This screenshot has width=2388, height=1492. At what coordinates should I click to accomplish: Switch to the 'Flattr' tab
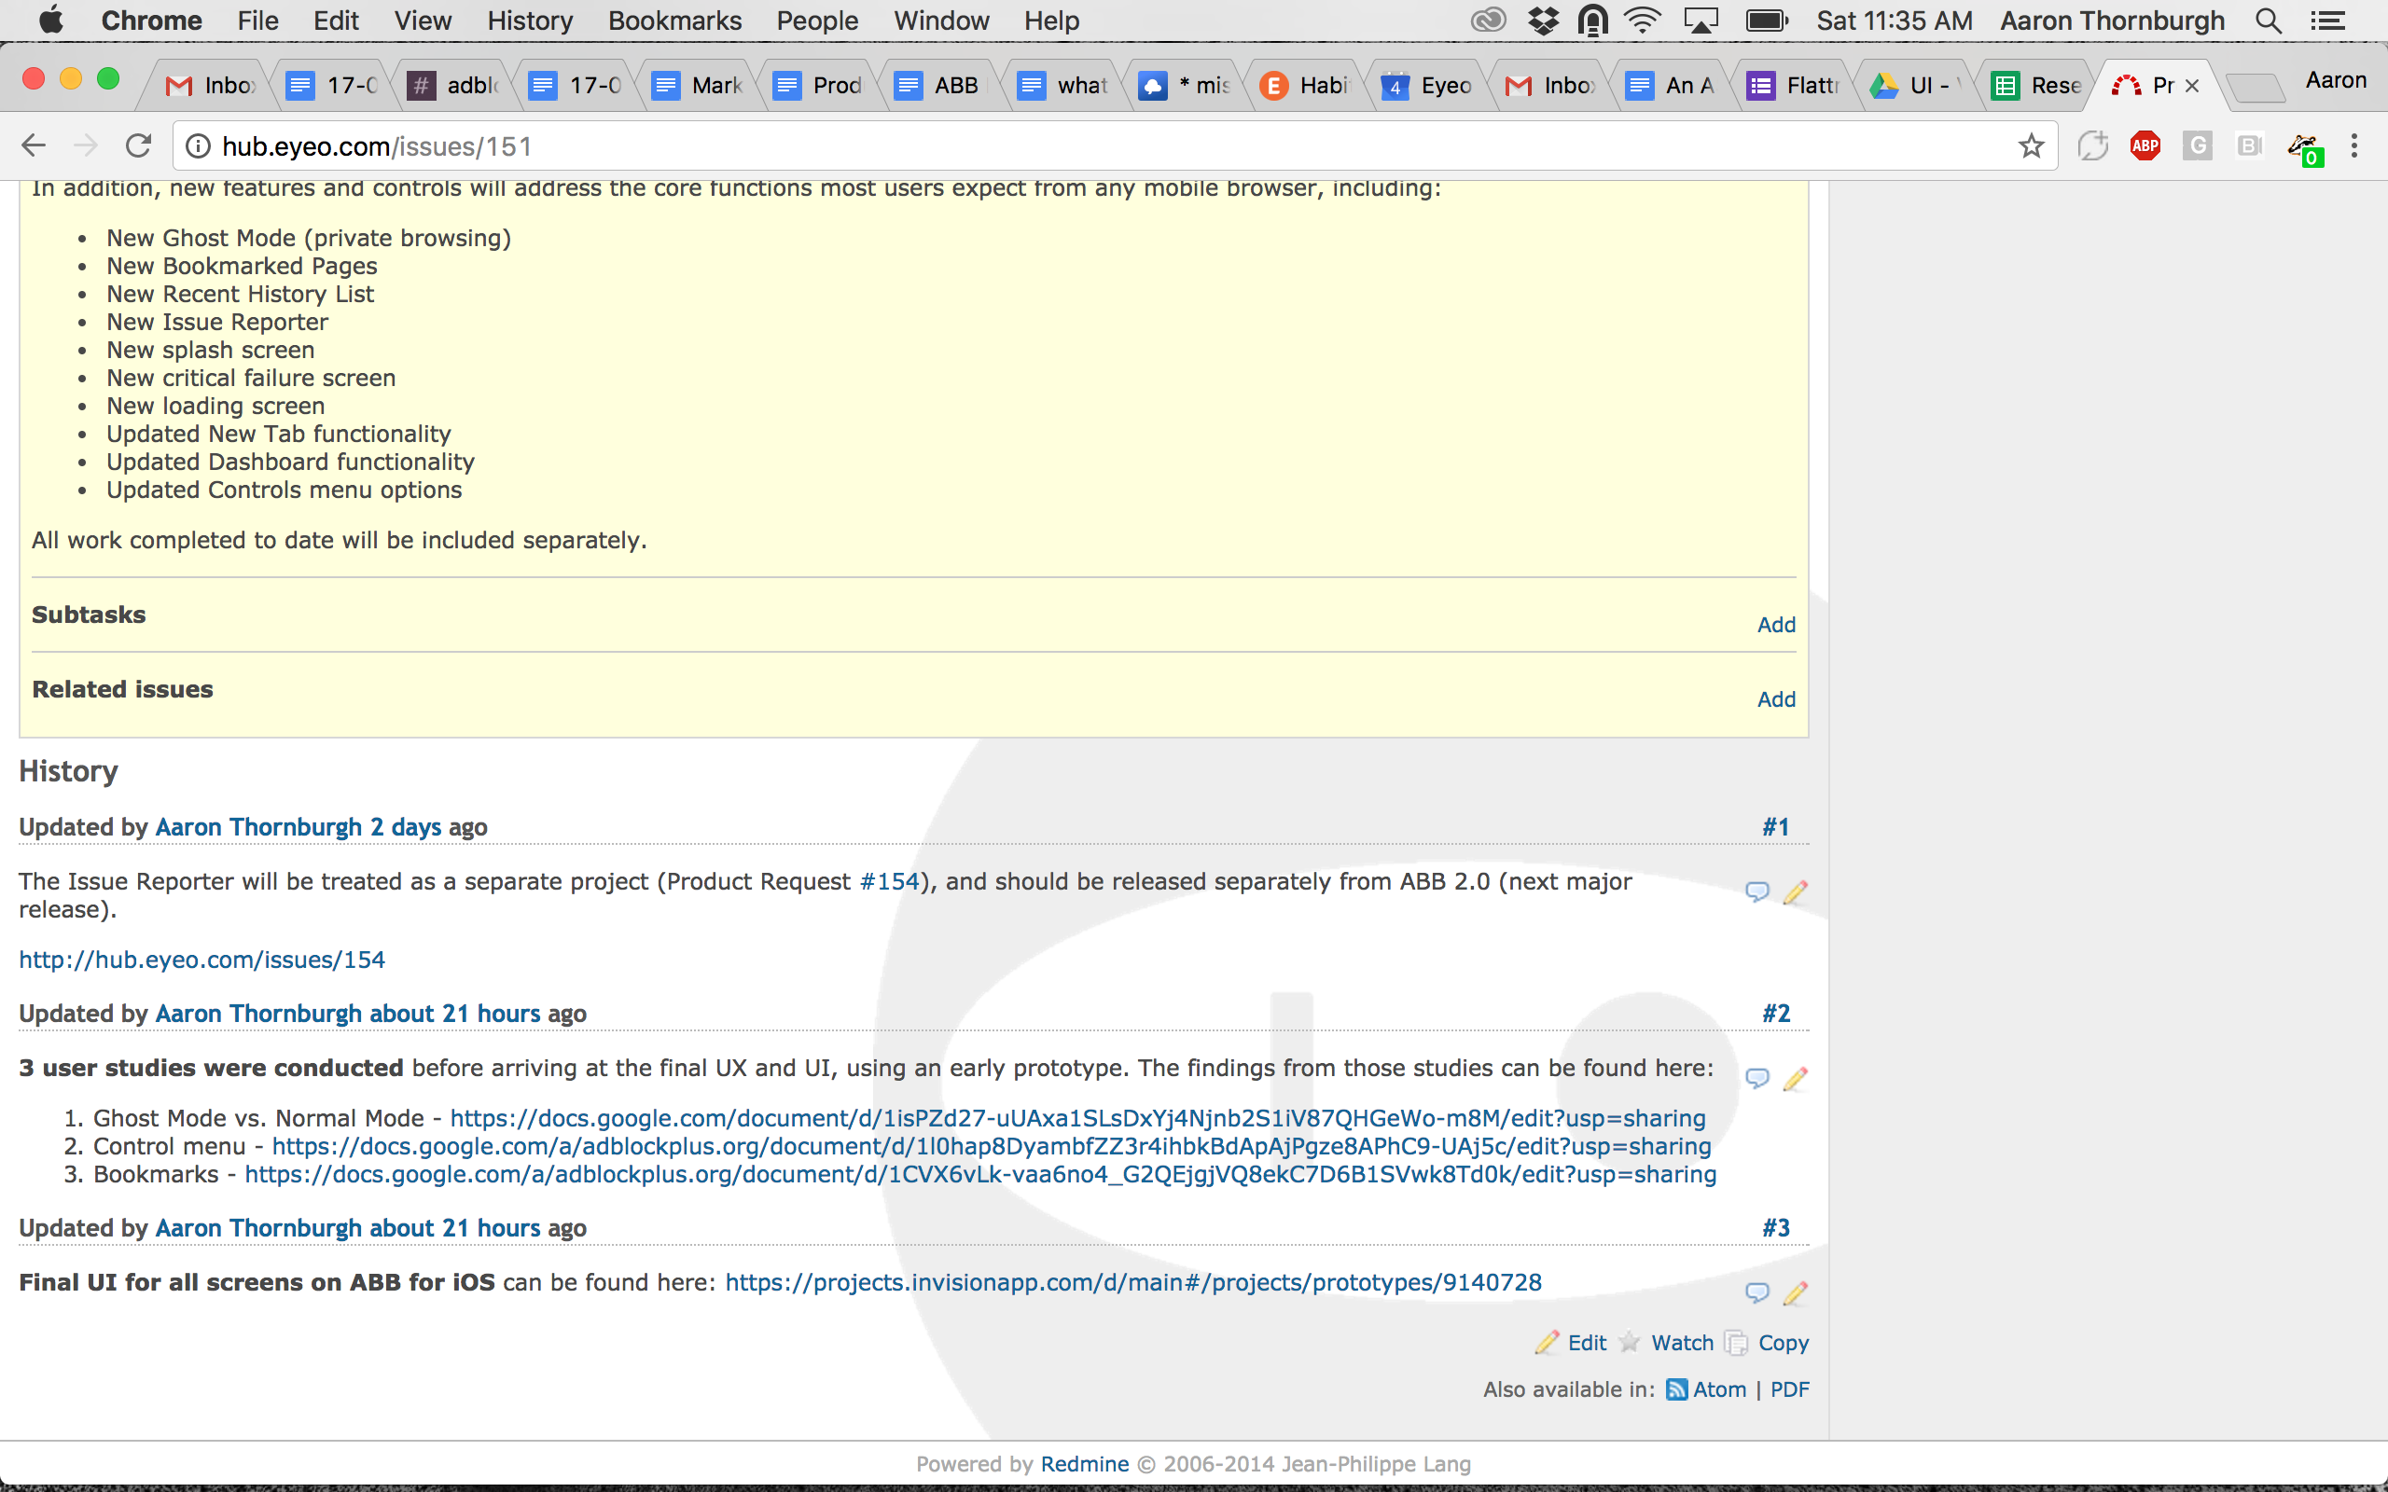(1793, 86)
